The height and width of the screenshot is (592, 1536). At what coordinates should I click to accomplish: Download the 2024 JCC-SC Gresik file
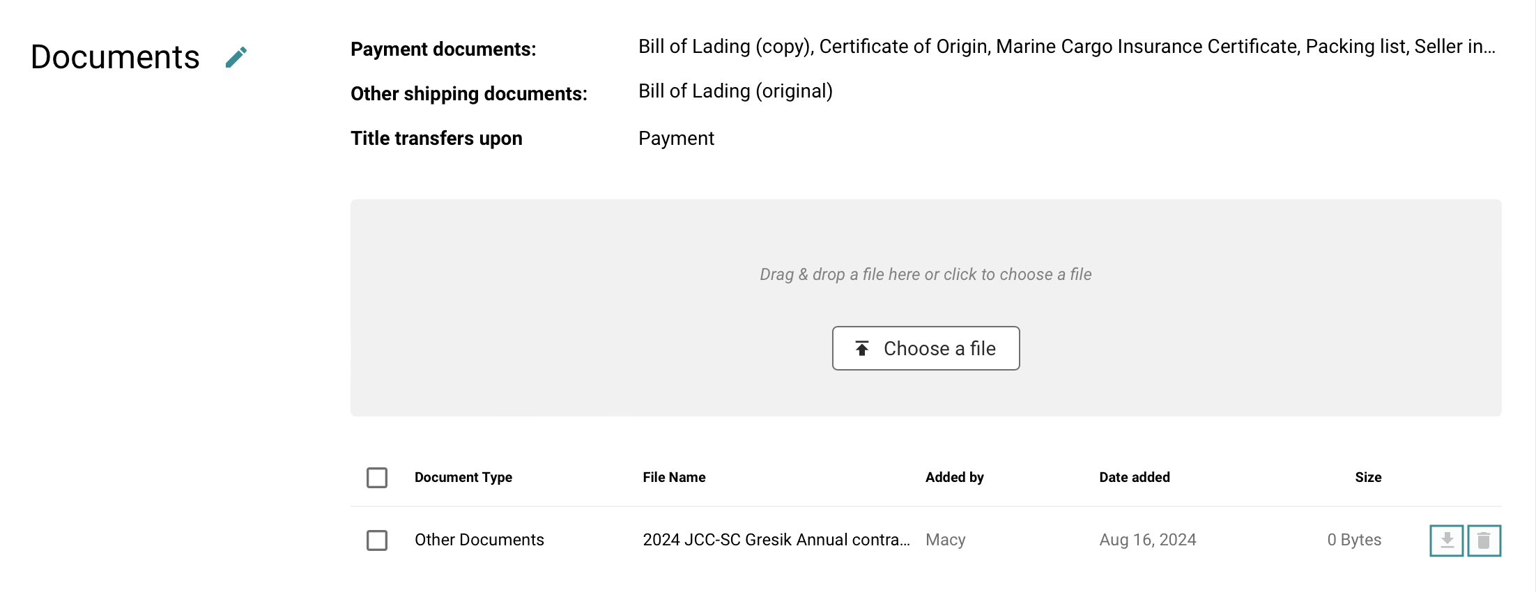[1447, 540]
